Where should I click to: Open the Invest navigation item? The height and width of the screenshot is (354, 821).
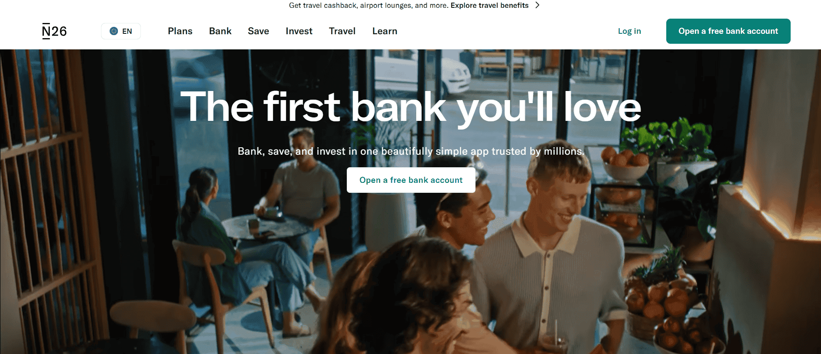point(299,31)
